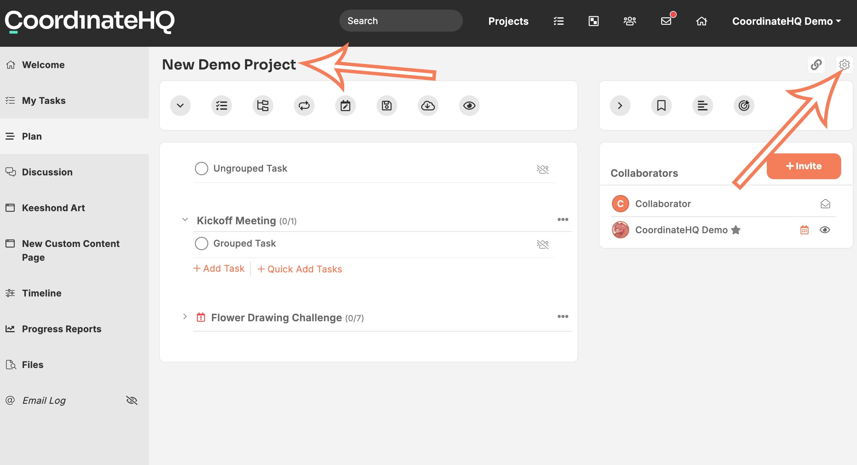Collapse the Kickoff Meeting group
Image resolution: width=857 pixels, height=465 pixels.
tap(185, 219)
